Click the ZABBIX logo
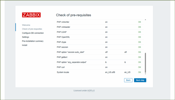175x100 pixels. tap(31, 15)
